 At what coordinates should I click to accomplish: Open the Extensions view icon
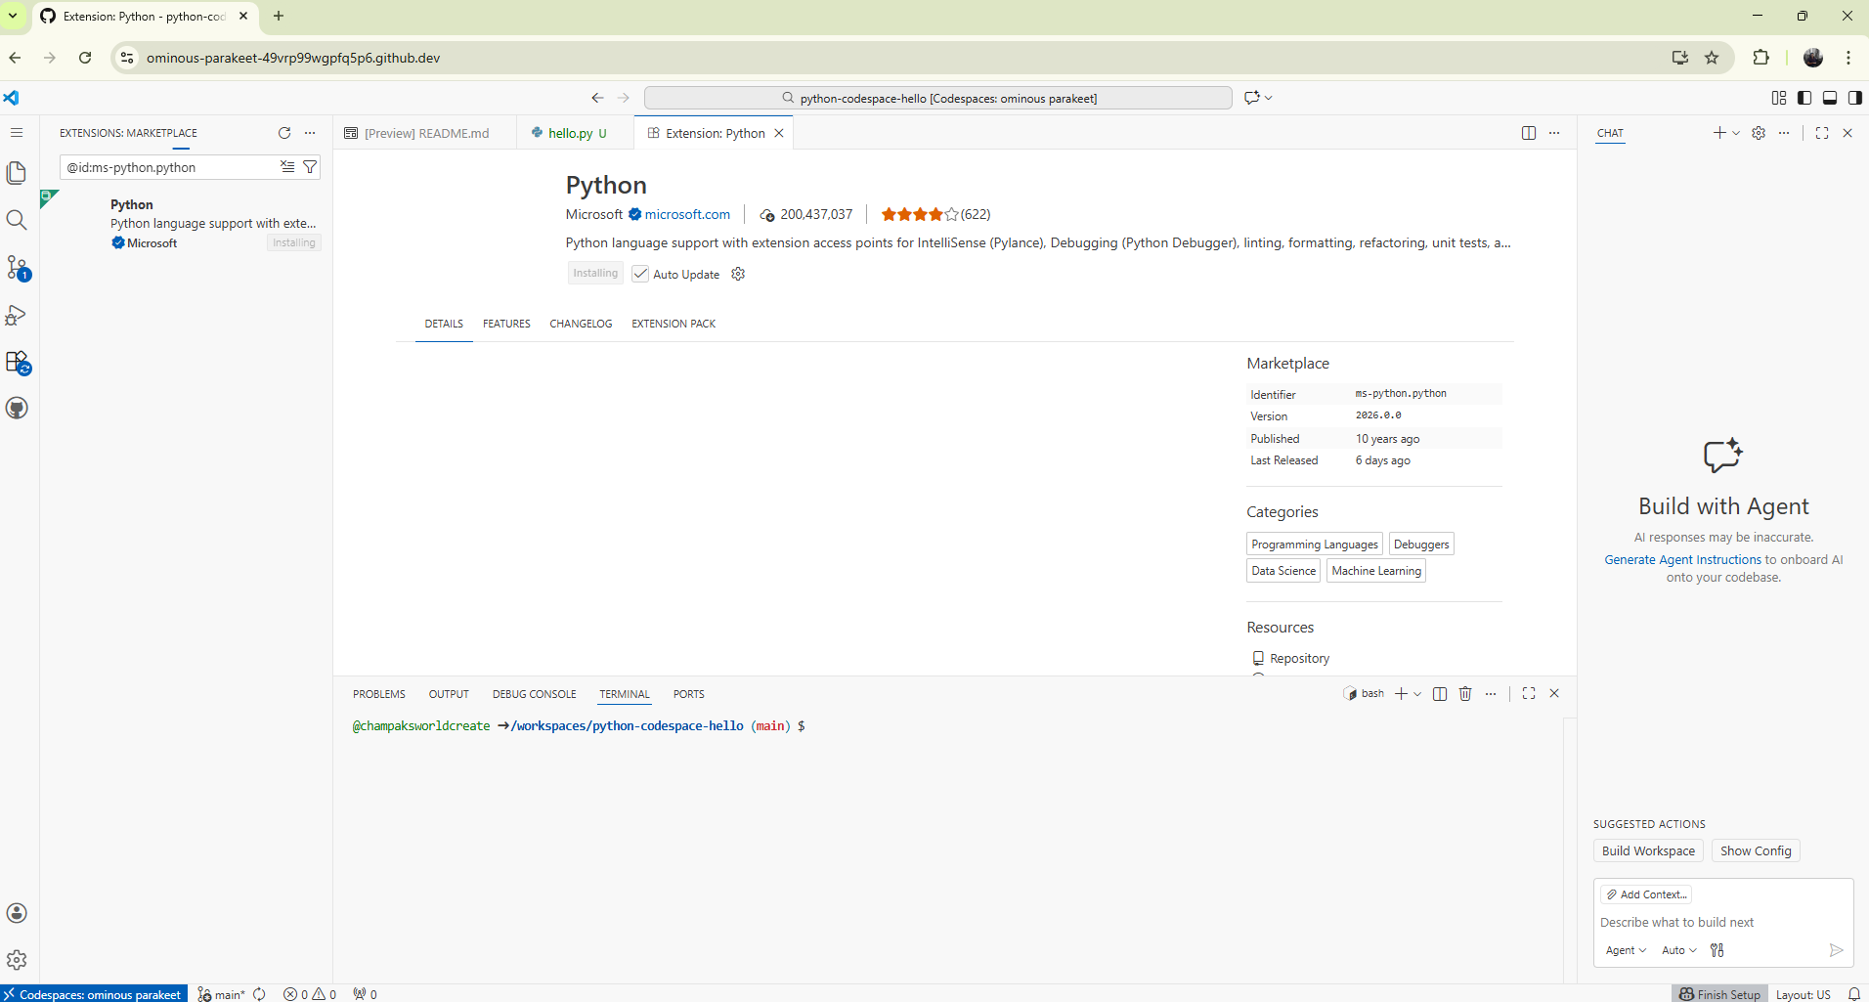(17, 363)
